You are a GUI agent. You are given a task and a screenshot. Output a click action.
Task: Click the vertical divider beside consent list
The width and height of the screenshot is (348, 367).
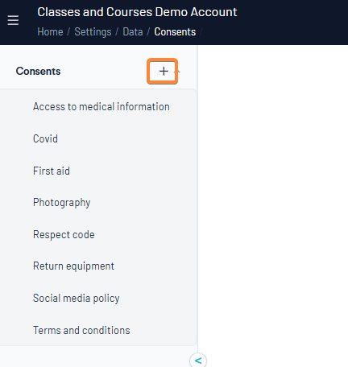197,199
